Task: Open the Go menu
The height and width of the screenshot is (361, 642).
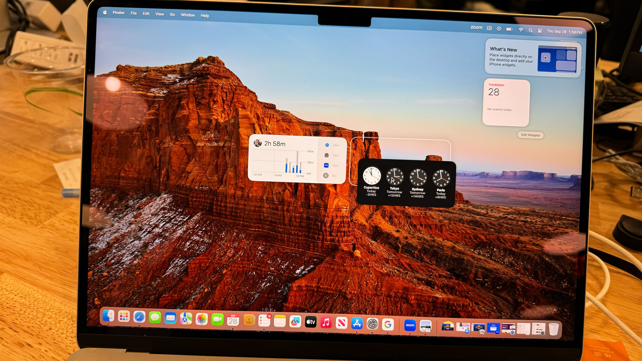Action: [x=172, y=15]
